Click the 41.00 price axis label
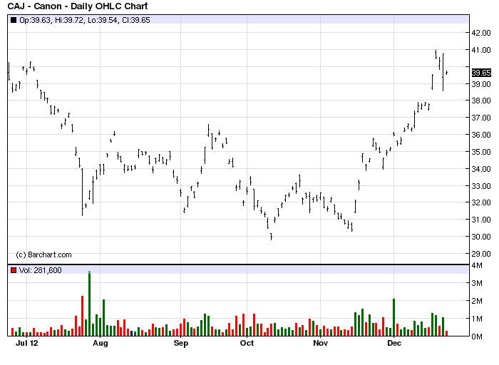The image size is (499, 365). point(481,50)
